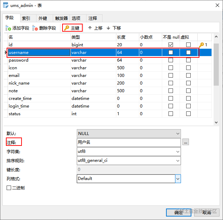
Task: Open the 选项 (Options) tab
Action: (78, 18)
